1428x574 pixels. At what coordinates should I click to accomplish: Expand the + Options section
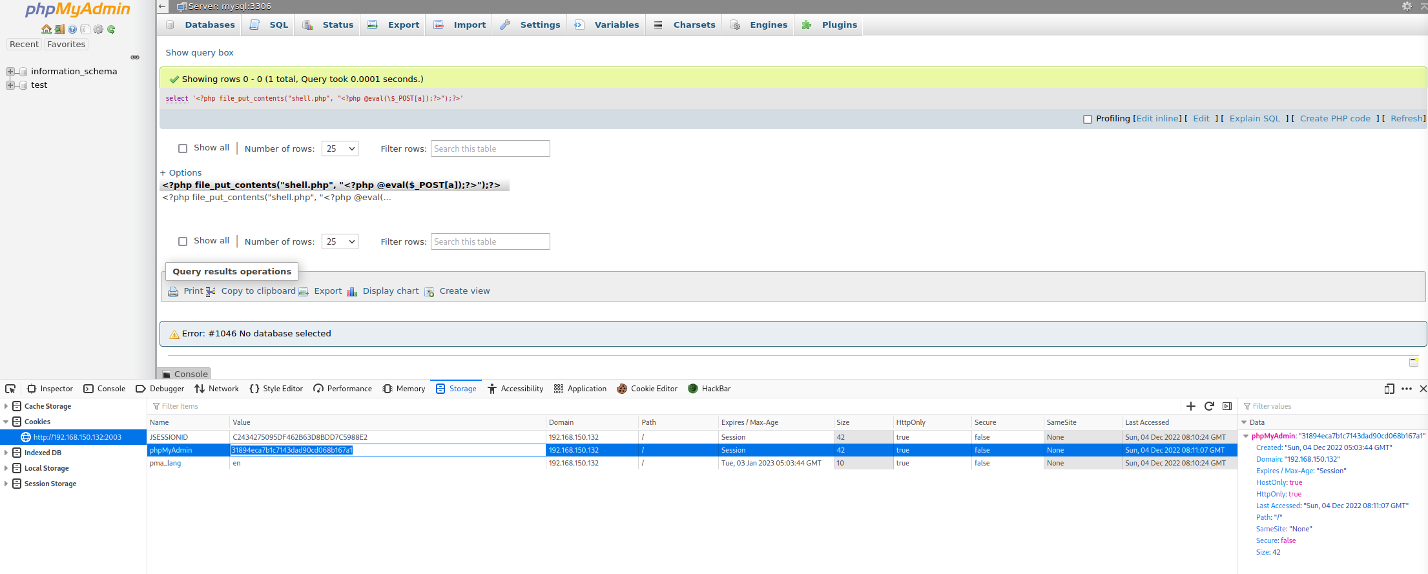point(181,172)
